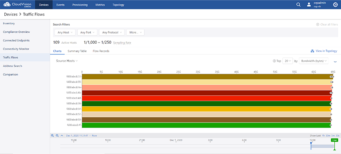This screenshot has height=154, width=341.
Task: Open the Source Hosts chart selector
Action: coord(67,61)
